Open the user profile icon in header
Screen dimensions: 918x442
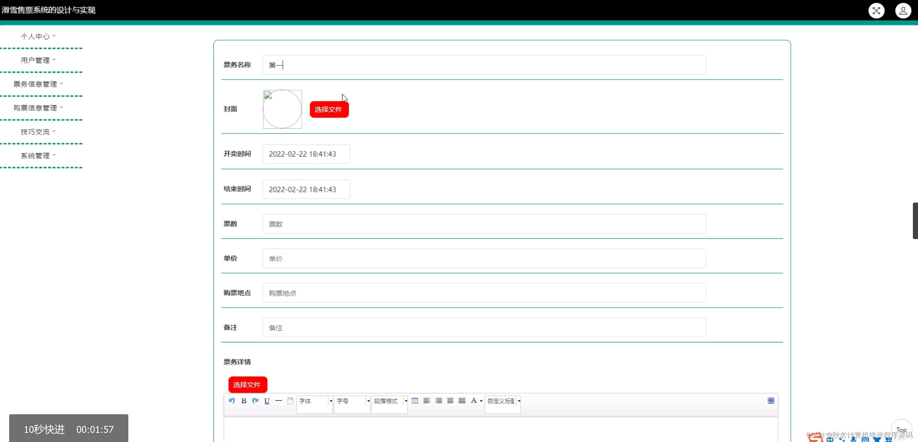[x=903, y=11]
